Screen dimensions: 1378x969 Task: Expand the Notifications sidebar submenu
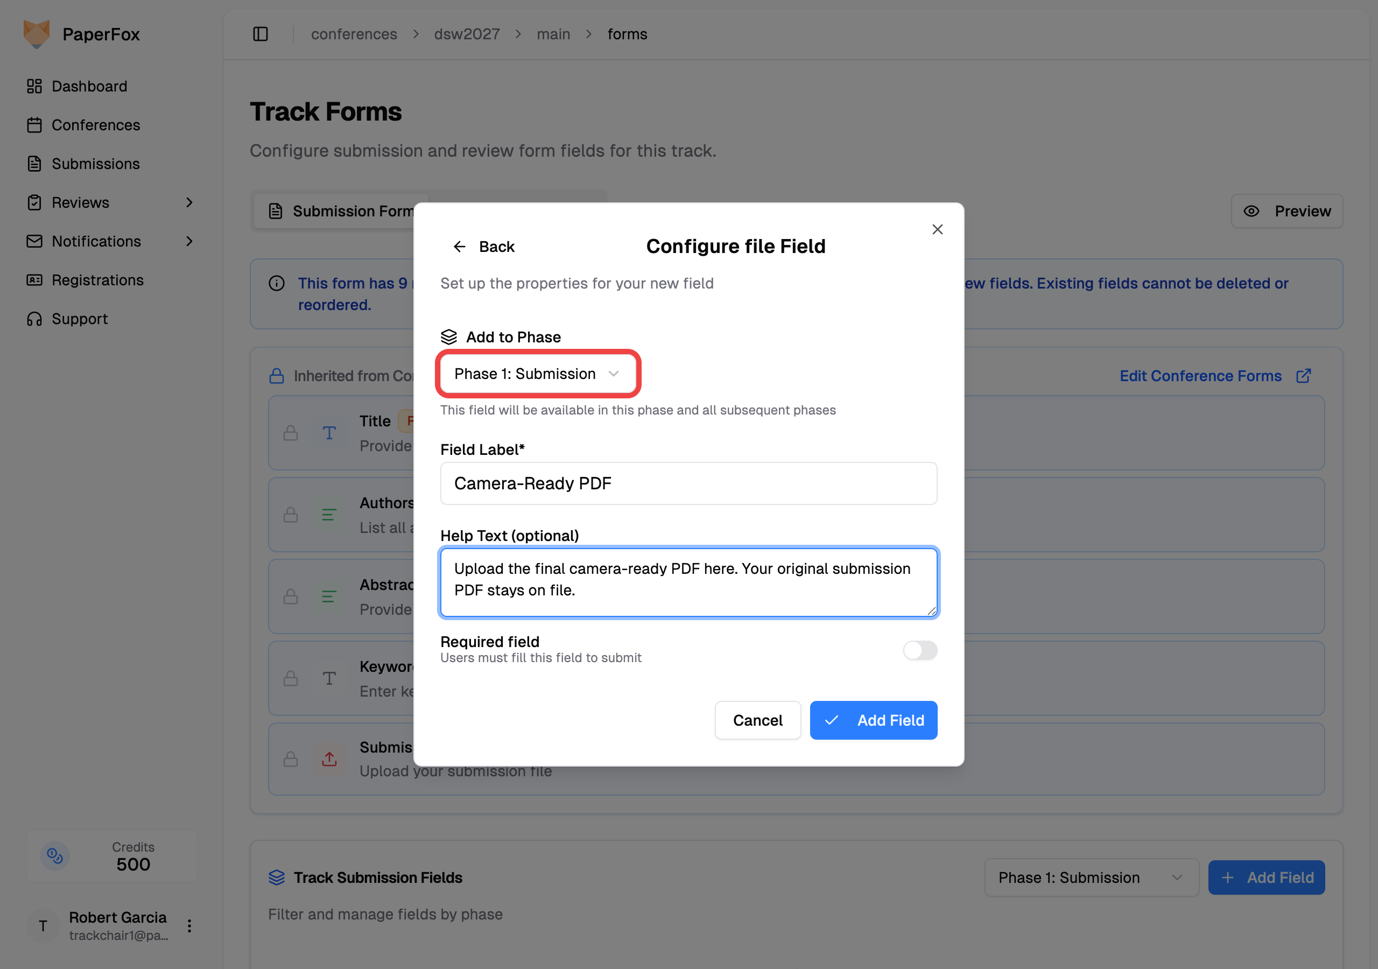189,241
